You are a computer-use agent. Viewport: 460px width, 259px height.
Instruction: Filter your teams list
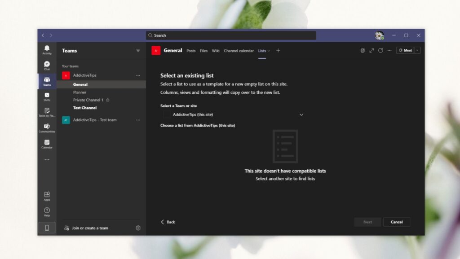pos(138,50)
